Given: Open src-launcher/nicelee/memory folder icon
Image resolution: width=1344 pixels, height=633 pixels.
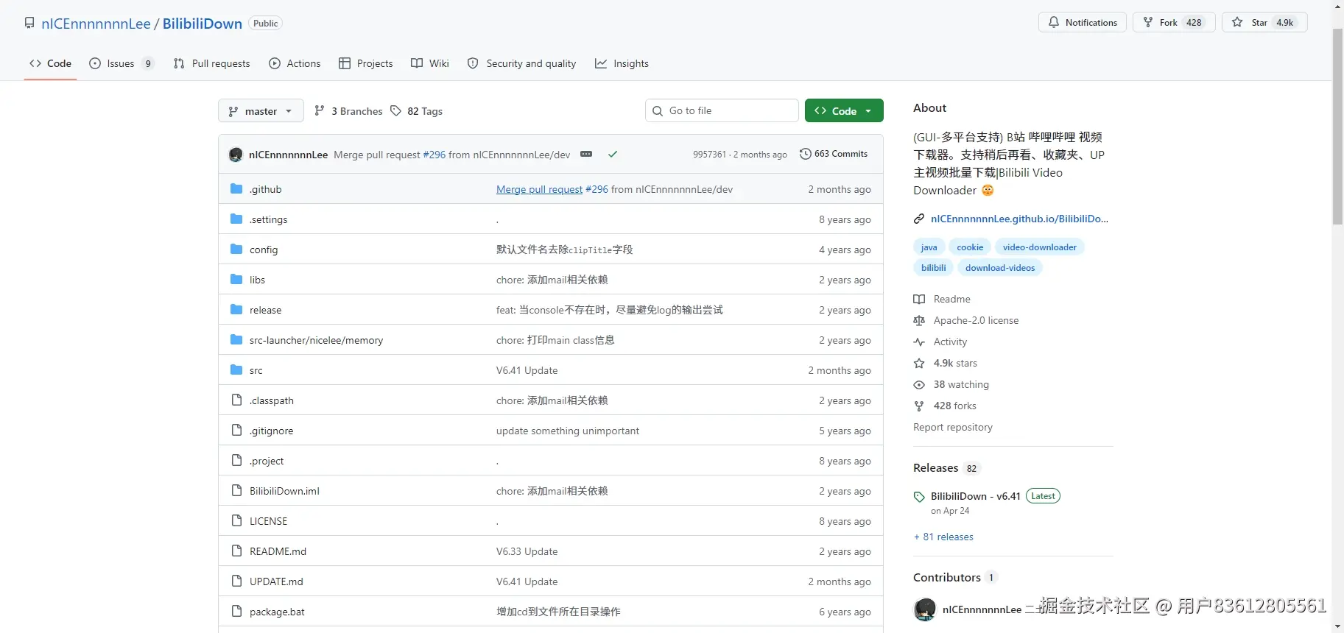Looking at the screenshot, I should pos(236,340).
